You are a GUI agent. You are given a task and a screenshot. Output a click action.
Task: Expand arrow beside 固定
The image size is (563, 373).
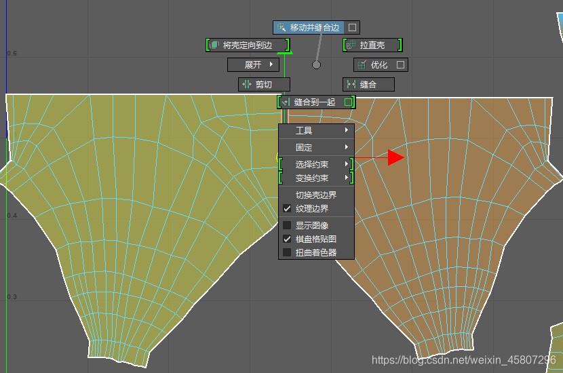(347, 147)
